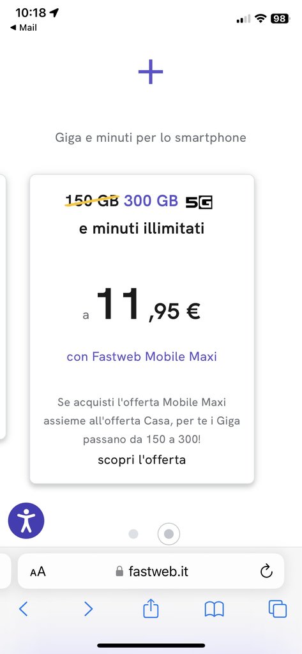Screen dimensions: 302x654
Task: Tap the fastweb.it address field
Action: click(x=151, y=571)
